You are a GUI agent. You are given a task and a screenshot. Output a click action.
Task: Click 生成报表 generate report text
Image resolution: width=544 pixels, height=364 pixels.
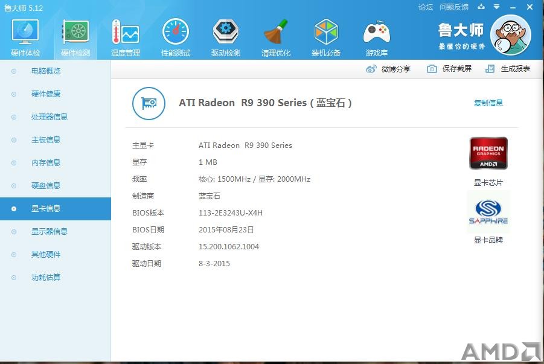pos(516,69)
